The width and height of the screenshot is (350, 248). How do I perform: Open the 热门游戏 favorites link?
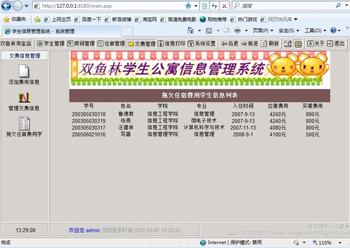[x=243, y=20]
